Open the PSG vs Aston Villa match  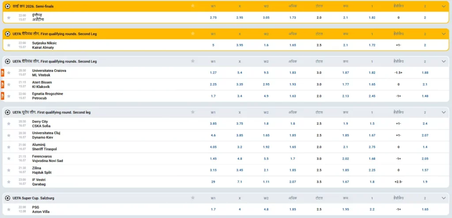(41, 209)
